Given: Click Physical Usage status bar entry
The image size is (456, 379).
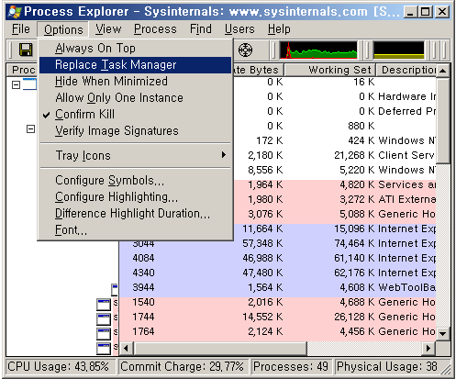Looking at the screenshot, I should 387,367.
